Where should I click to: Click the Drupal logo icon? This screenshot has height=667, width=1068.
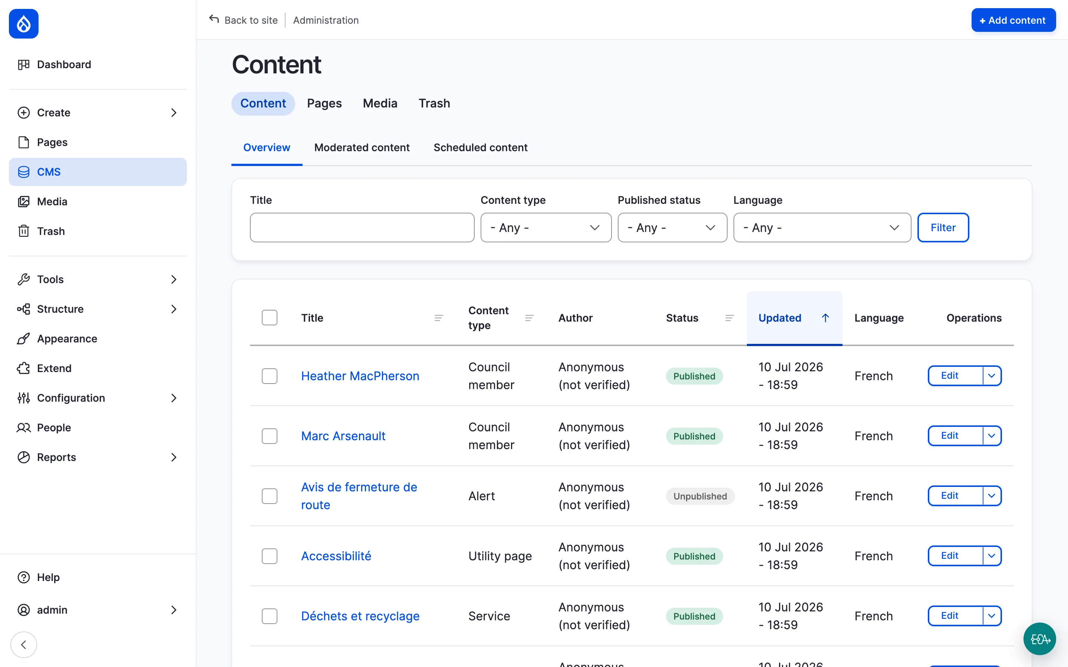[x=24, y=24]
